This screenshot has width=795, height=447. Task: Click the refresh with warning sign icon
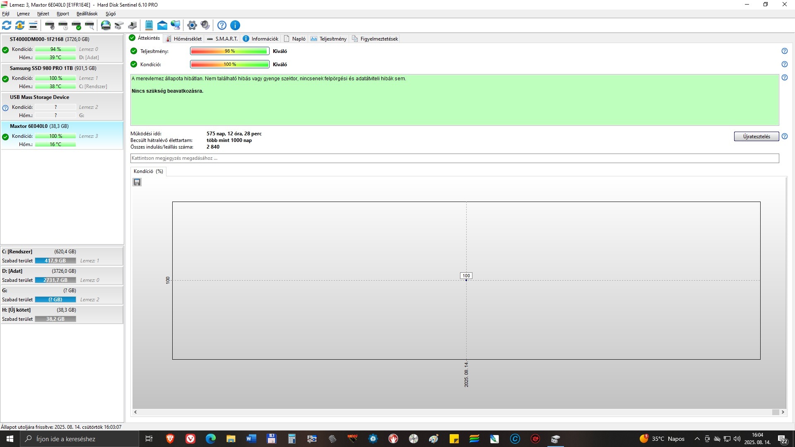pyautogui.click(x=20, y=25)
